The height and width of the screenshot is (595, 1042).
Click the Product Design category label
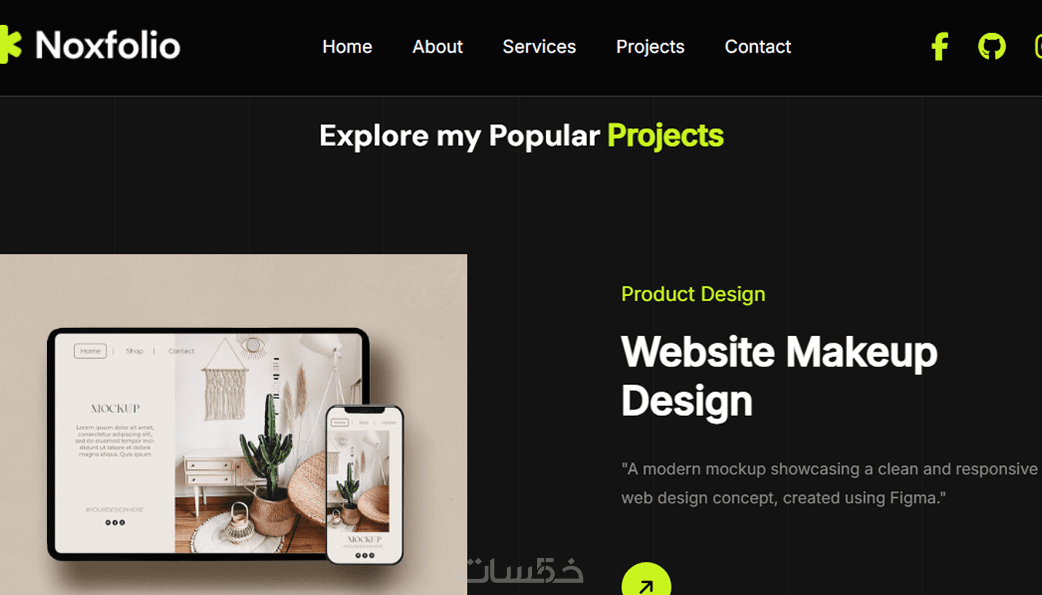point(693,294)
